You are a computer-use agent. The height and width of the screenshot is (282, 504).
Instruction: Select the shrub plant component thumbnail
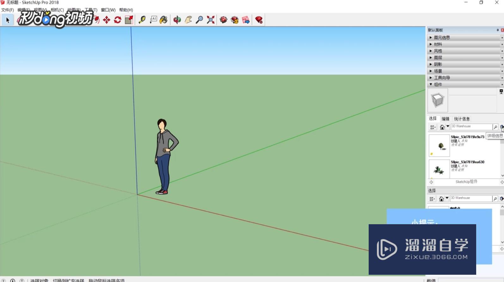point(439,169)
